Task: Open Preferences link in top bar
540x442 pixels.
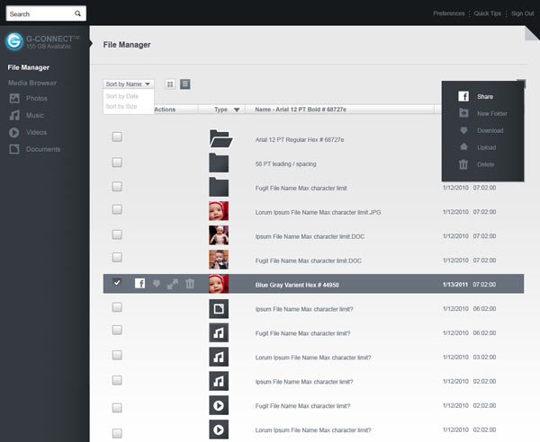Action: click(x=448, y=13)
